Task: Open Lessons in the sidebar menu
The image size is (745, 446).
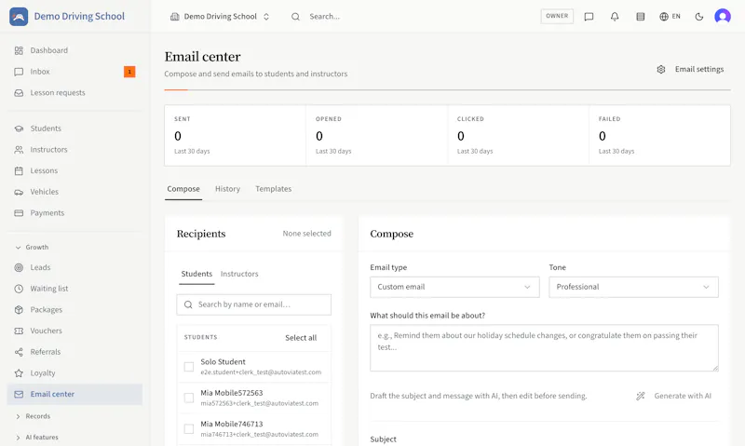Action: (x=44, y=170)
